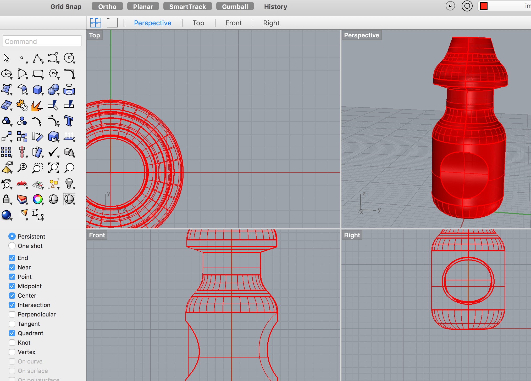This screenshot has width=531, height=381.
Task: Click the four-viewport layout icon
Action: 95,23
